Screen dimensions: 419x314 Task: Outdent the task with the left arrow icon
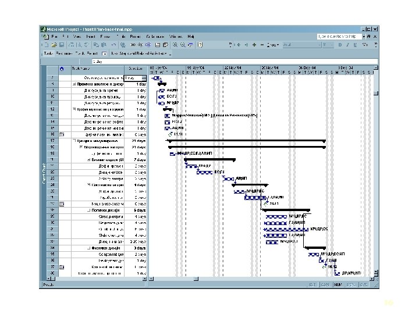[239, 45]
